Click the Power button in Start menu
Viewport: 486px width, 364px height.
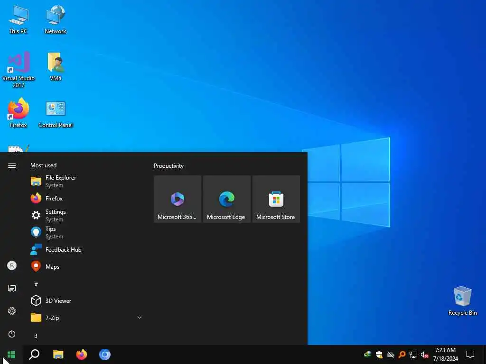12,334
